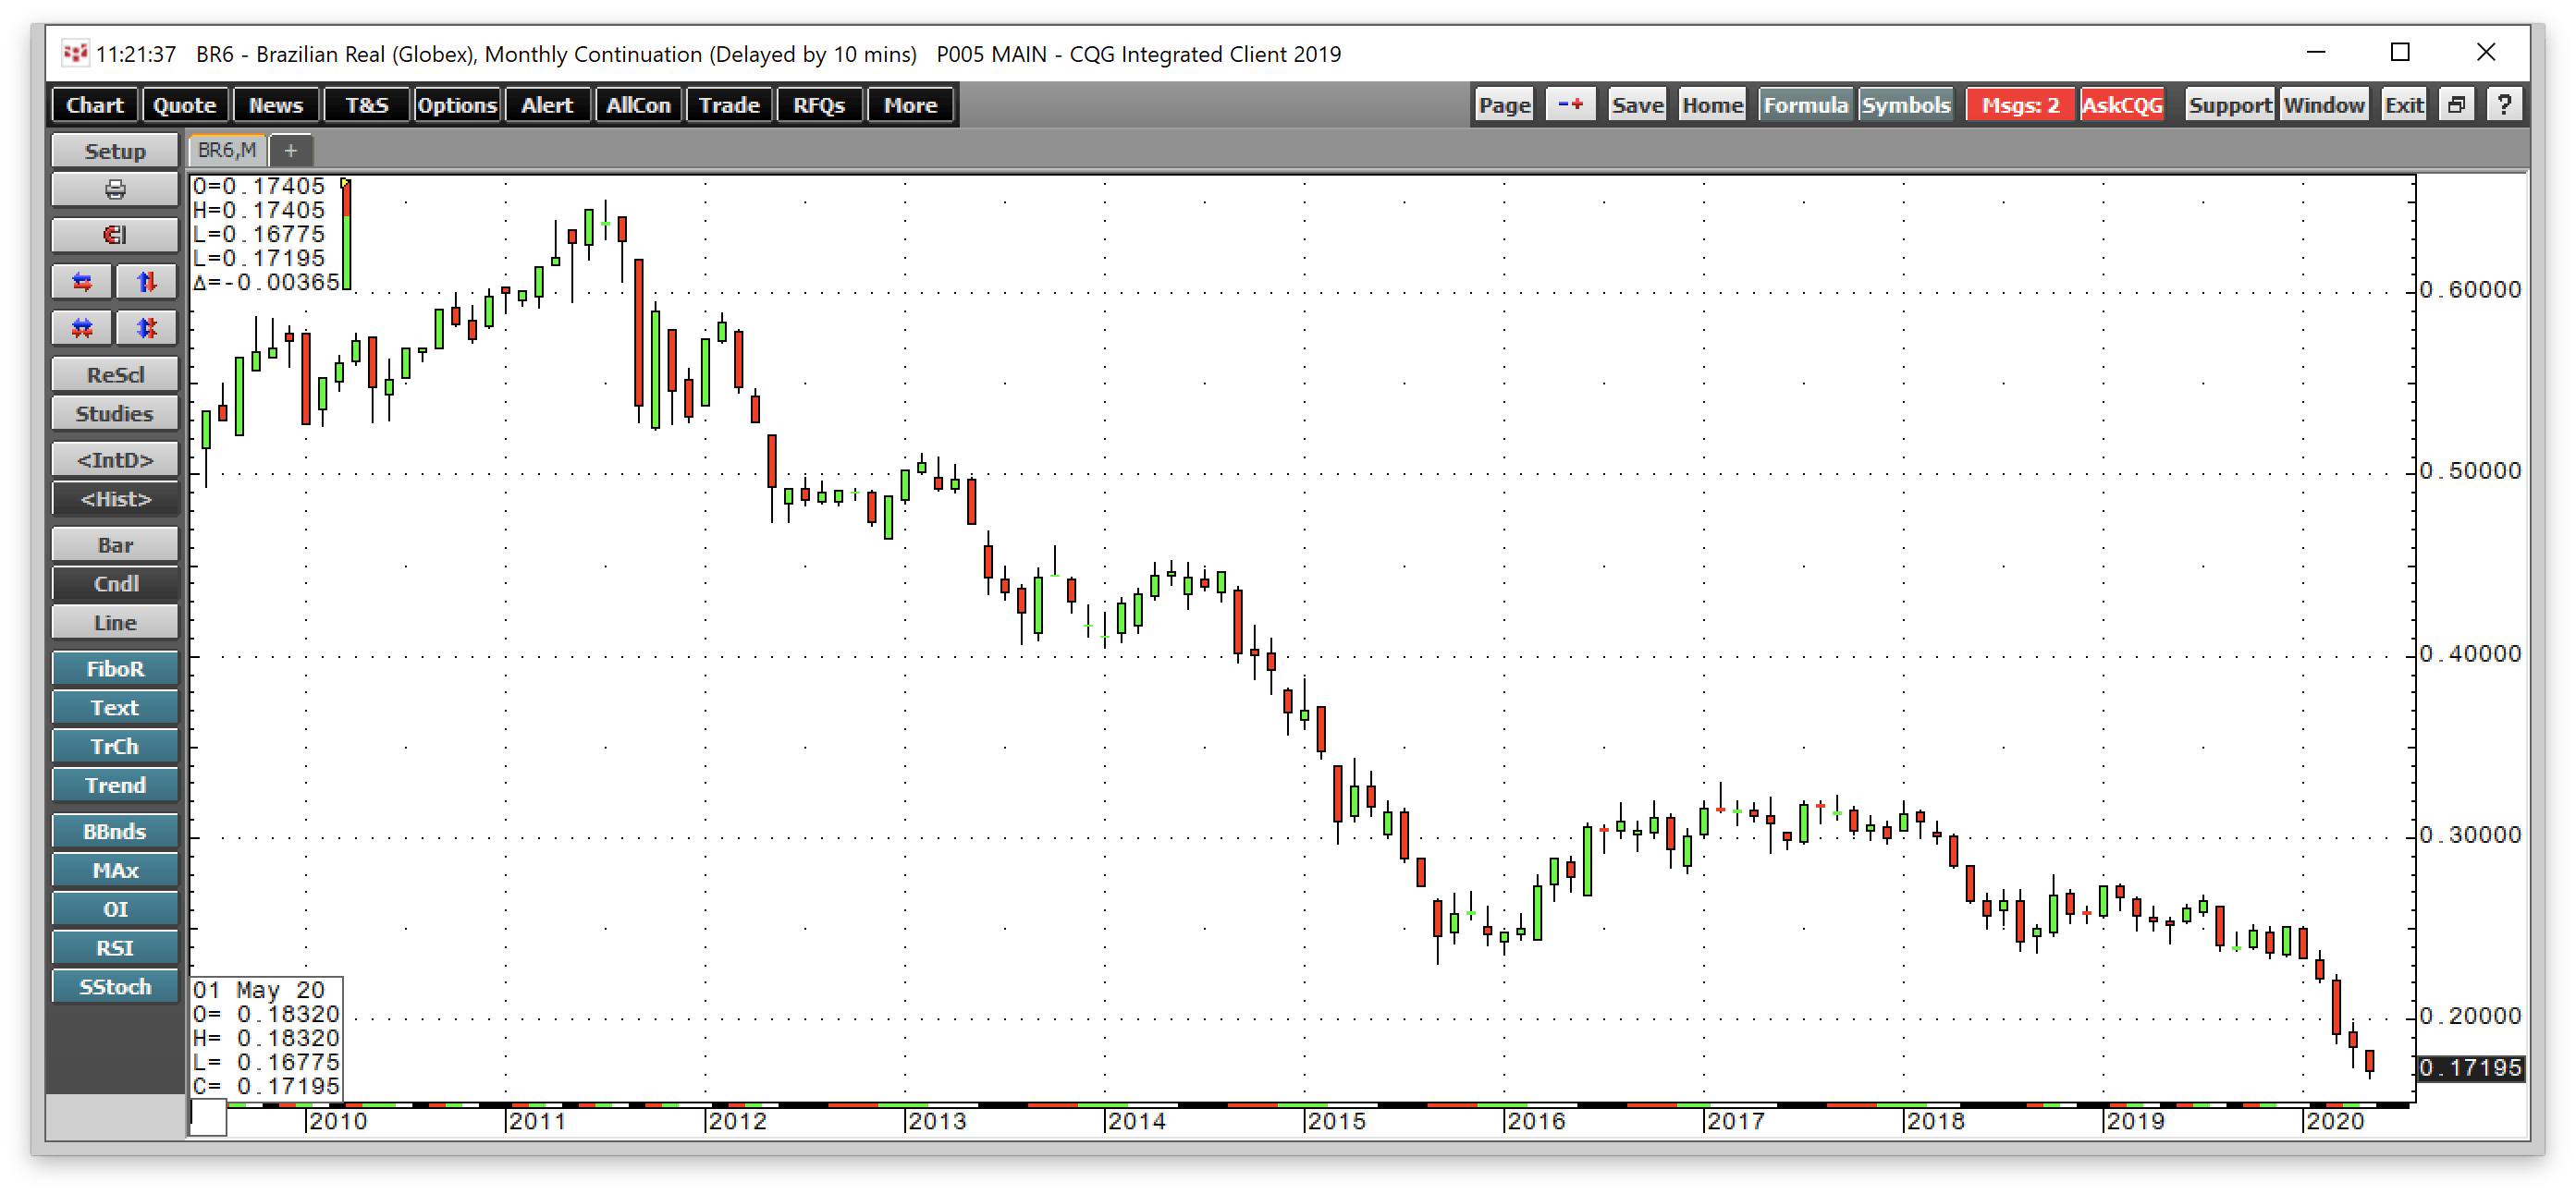The image size is (2576, 1194).
Task: Click the Save button
Action: [1637, 105]
